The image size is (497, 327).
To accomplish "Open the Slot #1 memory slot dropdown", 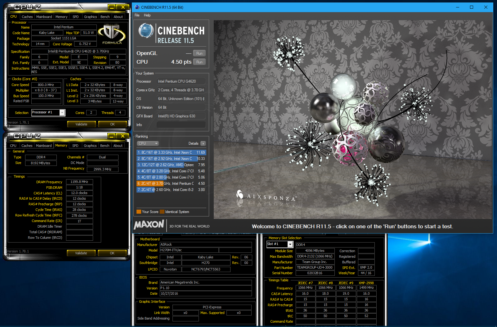I will (290, 244).
